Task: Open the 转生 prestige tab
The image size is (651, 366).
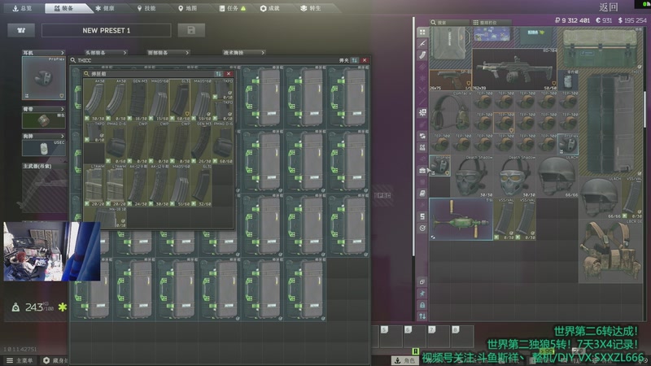Action: [311, 8]
